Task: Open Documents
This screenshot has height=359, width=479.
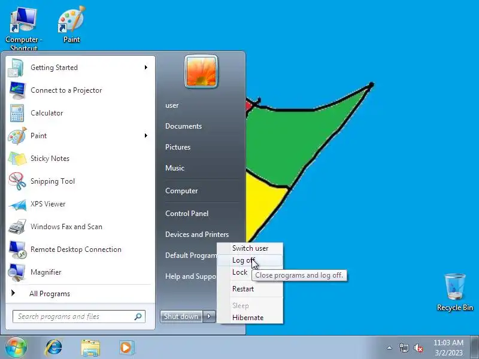Action: pos(184,126)
